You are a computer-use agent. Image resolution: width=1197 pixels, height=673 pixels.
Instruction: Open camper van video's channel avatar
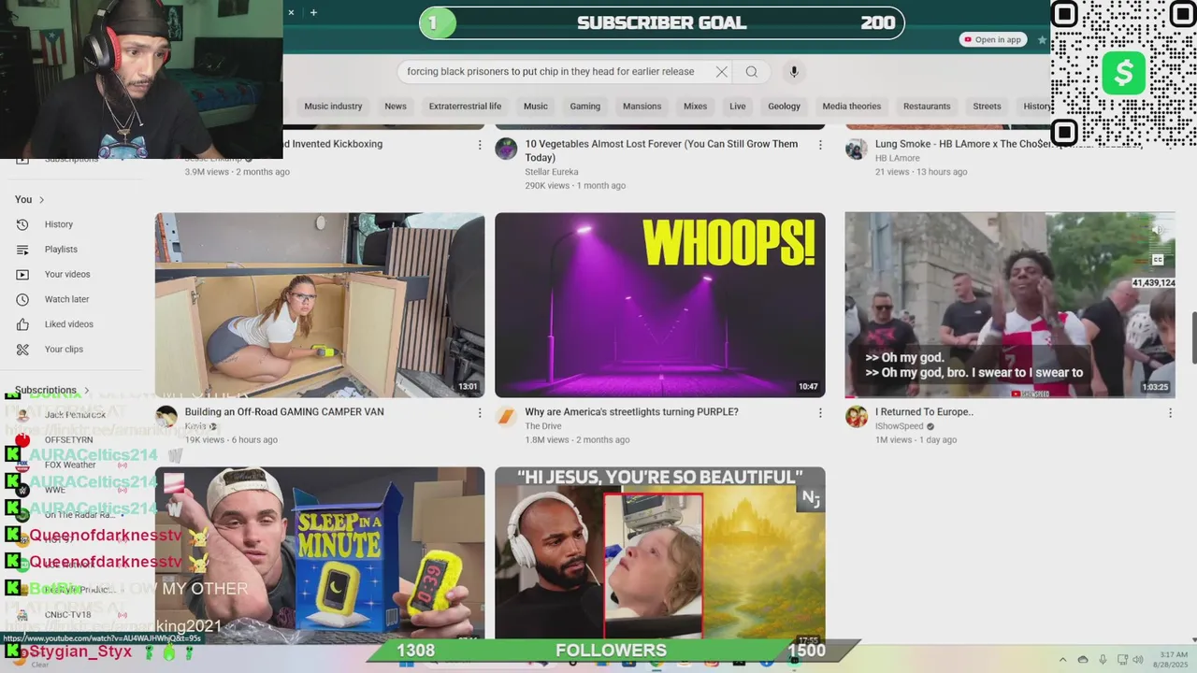pyautogui.click(x=166, y=417)
